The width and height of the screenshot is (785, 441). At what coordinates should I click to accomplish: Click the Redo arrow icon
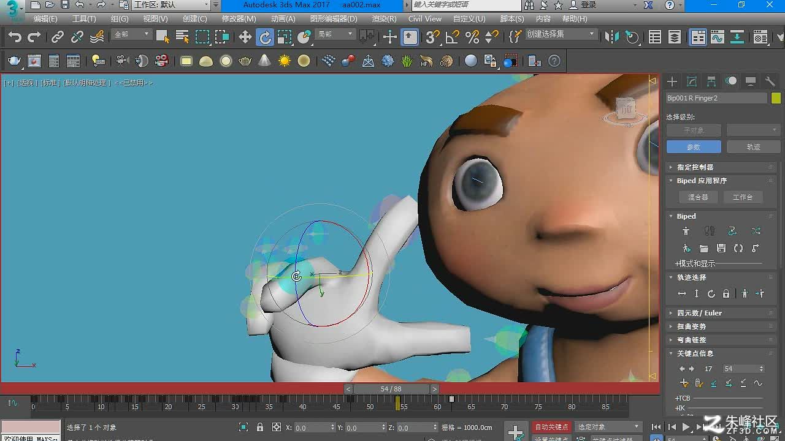[x=34, y=37]
